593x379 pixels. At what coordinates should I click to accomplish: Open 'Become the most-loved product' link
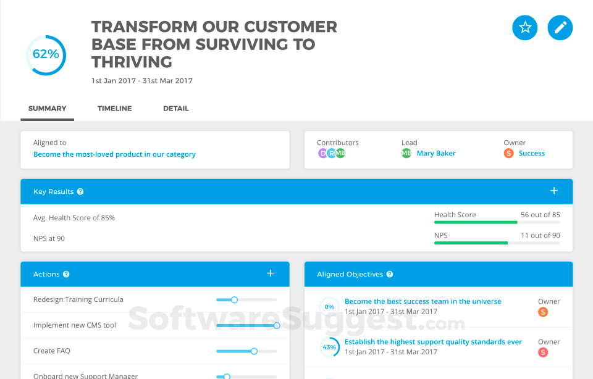pyautogui.click(x=114, y=154)
